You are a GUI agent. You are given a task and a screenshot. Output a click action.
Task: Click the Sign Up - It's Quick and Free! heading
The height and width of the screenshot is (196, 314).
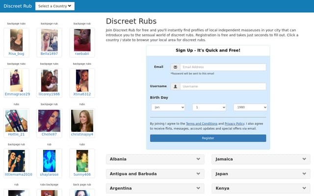pyautogui.click(x=208, y=50)
